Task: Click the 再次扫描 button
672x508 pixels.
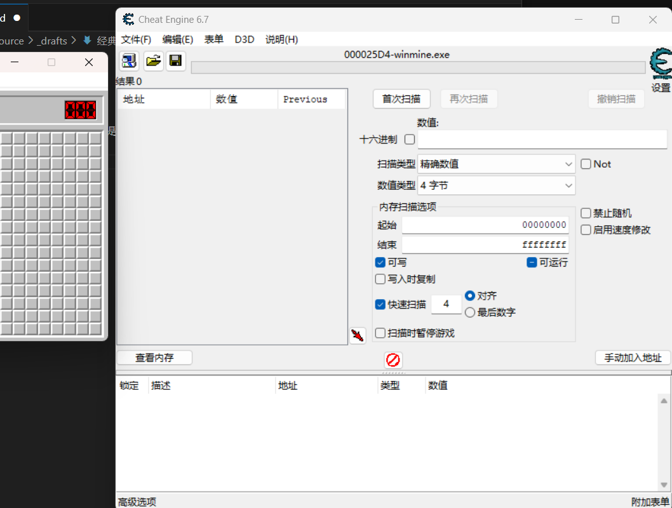Action: point(469,99)
